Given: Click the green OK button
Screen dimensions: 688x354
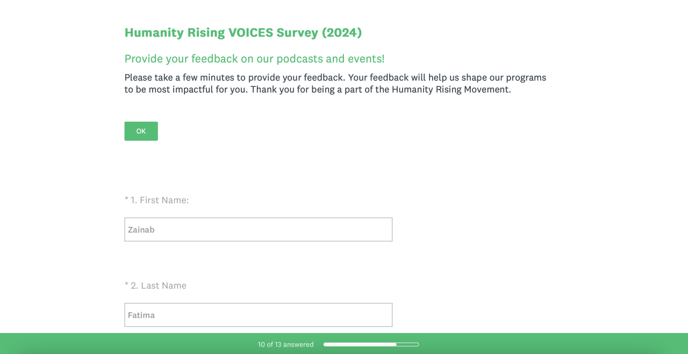Looking at the screenshot, I should 141,131.
